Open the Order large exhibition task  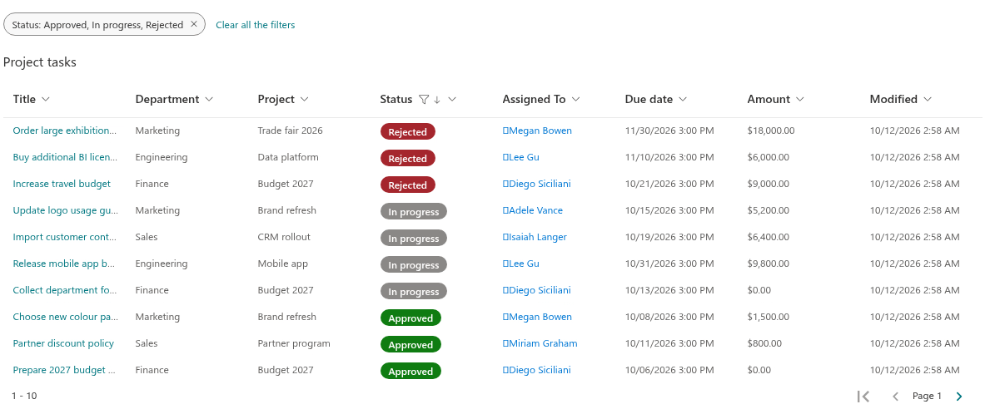65,131
